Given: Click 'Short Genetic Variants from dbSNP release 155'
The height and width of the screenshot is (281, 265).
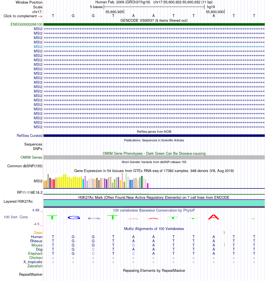Looking at the screenshot, I should click(x=154, y=162).
